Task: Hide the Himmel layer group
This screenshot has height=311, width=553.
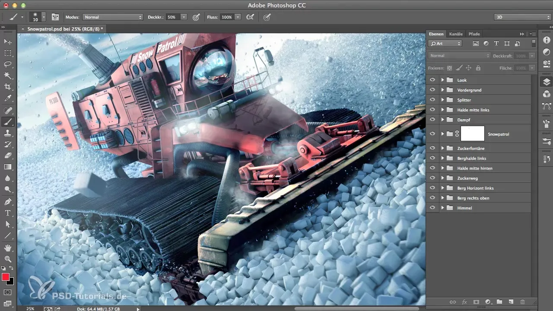Action: tap(432, 208)
